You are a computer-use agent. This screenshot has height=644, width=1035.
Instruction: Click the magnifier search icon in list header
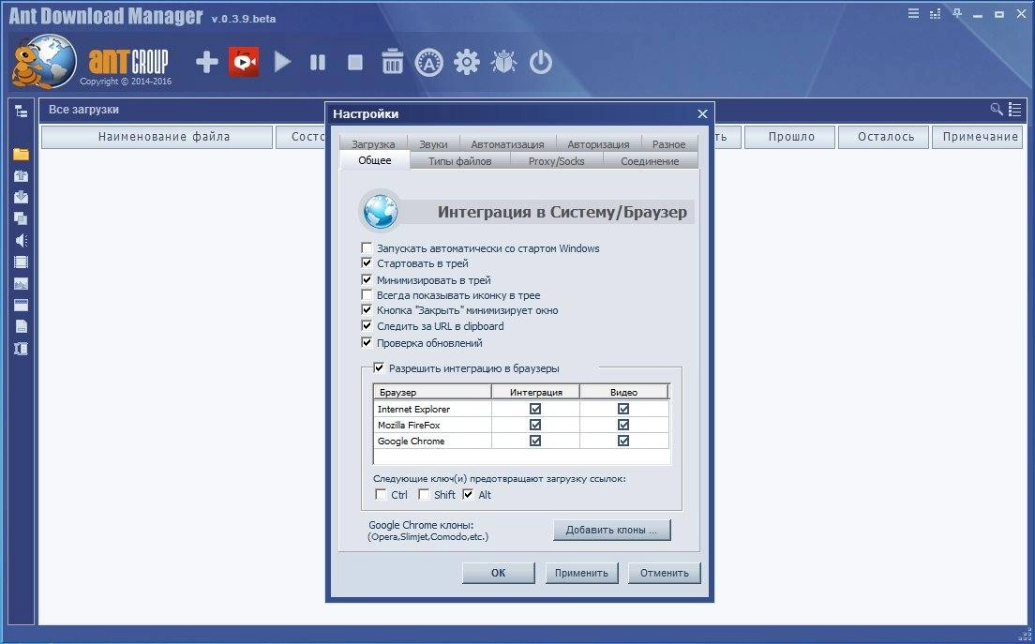pyautogui.click(x=997, y=109)
